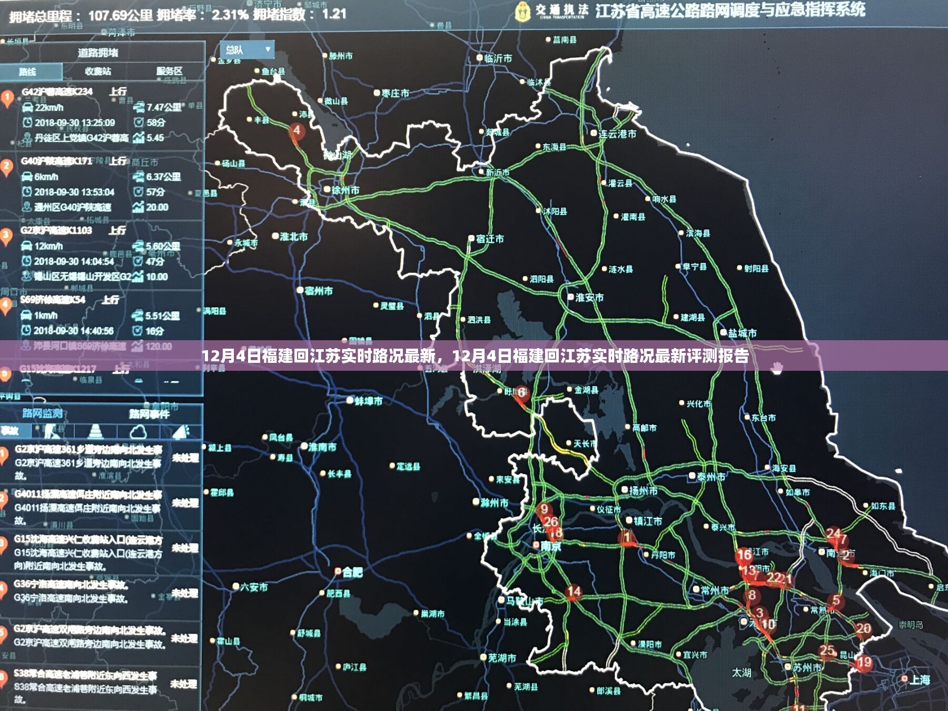The height and width of the screenshot is (711, 948).
Task: Click the 连云港市 city label on map
Action: tap(617, 134)
